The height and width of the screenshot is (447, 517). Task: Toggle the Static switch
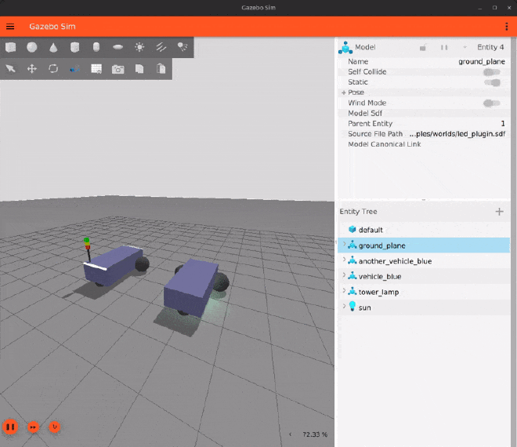coord(491,82)
